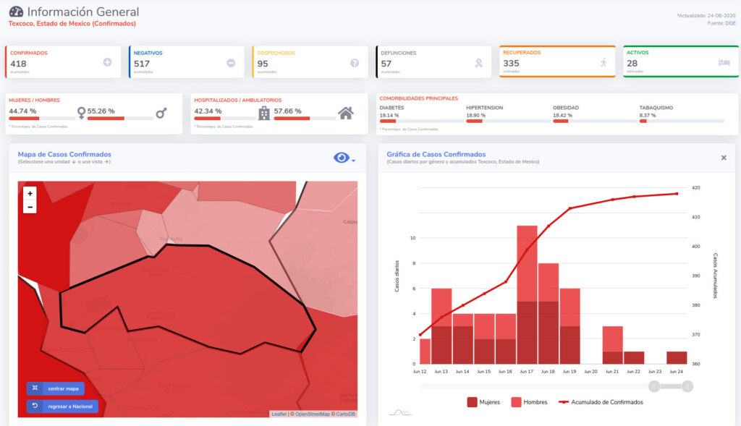The image size is (741, 426).
Task: Click the plus icon in Confirmados card
Action: click(x=107, y=63)
